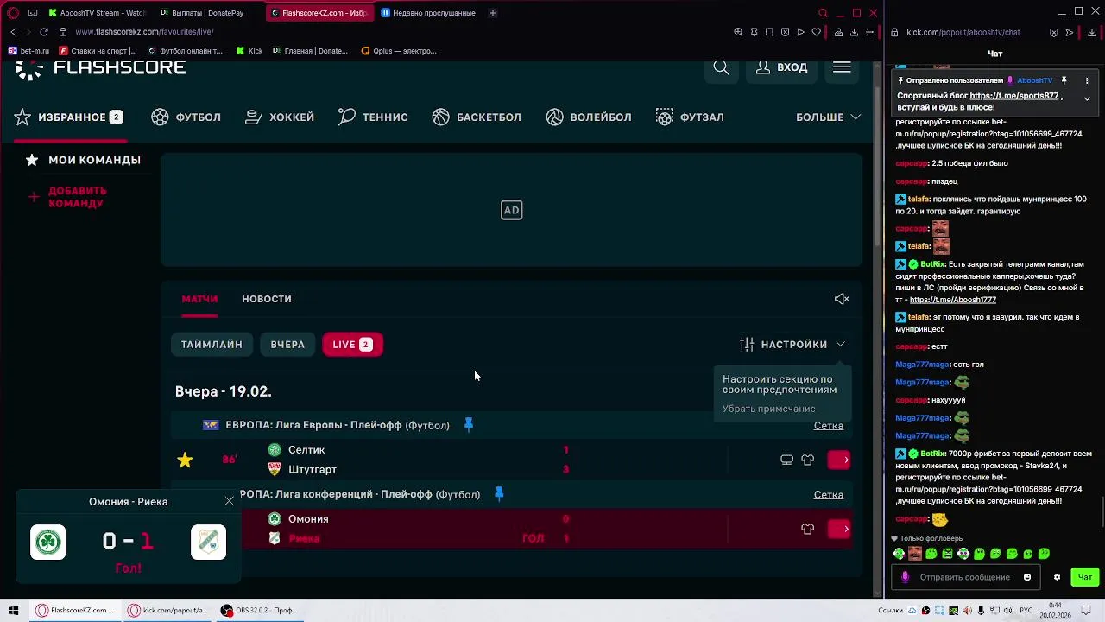Open OBS 32.0.2 from the taskbar

click(259, 611)
